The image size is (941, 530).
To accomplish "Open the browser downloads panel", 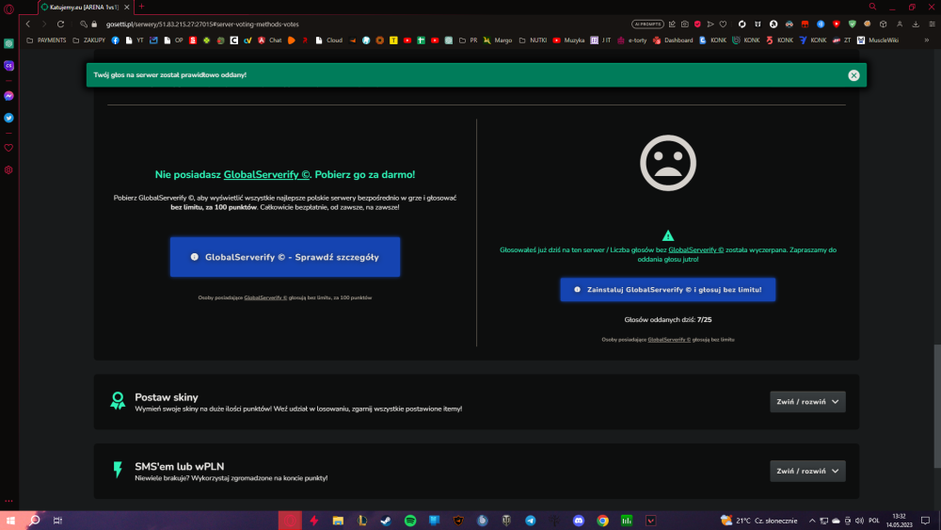I will coord(916,24).
